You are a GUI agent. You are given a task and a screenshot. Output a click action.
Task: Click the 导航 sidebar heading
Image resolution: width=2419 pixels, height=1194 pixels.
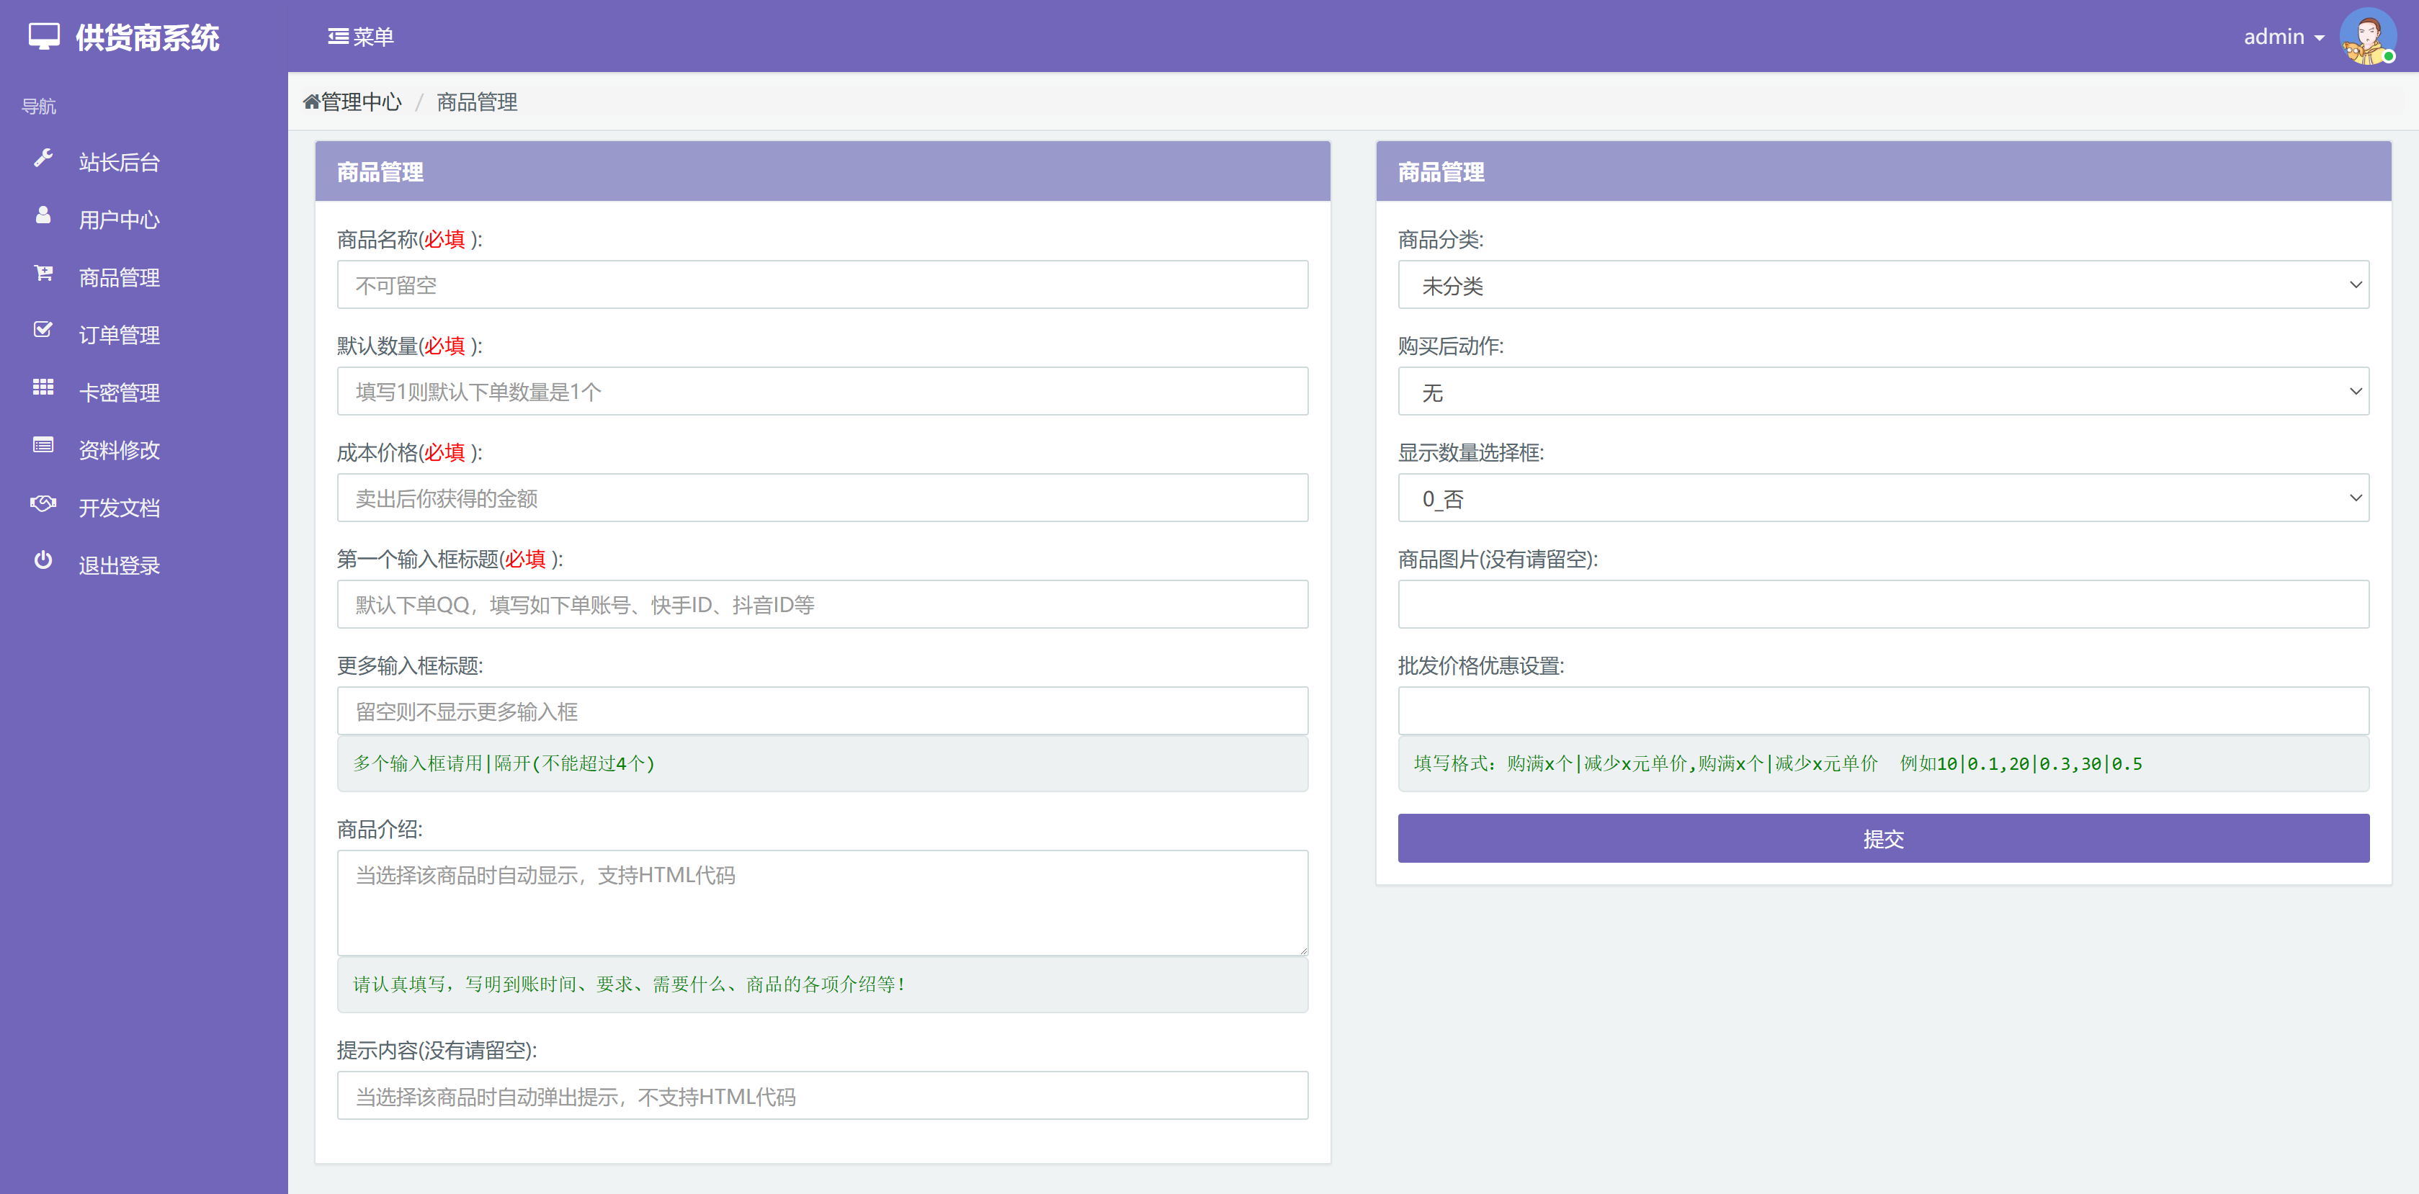pyautogui.click(x=38, y=106)
